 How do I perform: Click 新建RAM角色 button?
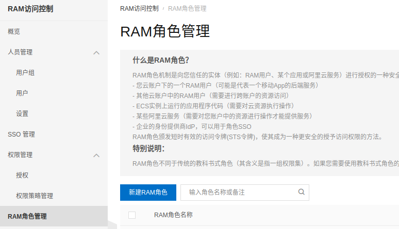(x=148, y=192)
